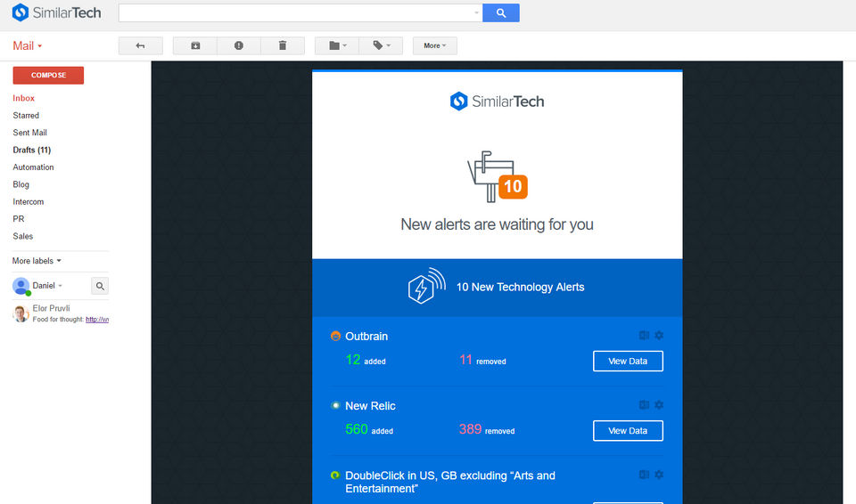Delete the email with the trash icon
Image resolution: width=856 pixels, height=504 pixels.
(283, 45)
